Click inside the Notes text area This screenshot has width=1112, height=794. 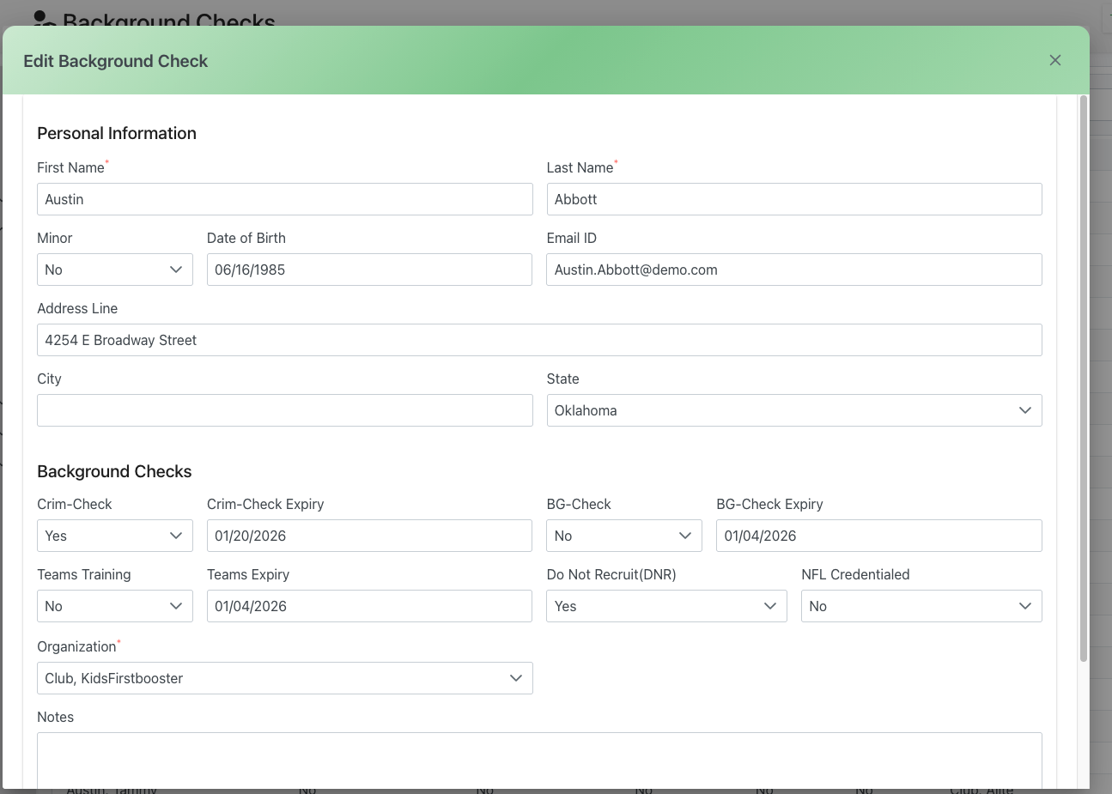tap(538, 760)
